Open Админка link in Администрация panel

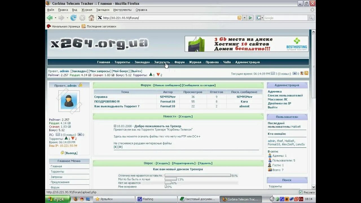[x=275, y=92]
